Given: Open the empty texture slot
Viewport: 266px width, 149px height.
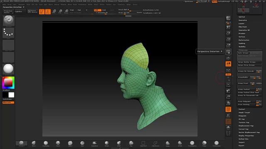Looking at the screenshot, I should pos(8,57).
